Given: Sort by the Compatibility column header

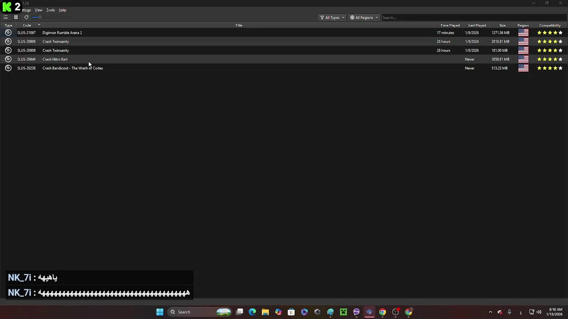Looking at the screenshot, I should pyautogui.click(x=550, y=25).
